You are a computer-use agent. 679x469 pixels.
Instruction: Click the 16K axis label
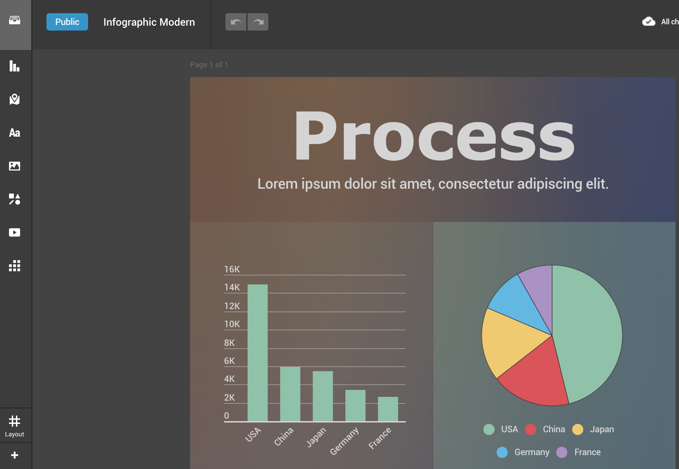pyautogui.click(x=232, y=269)
